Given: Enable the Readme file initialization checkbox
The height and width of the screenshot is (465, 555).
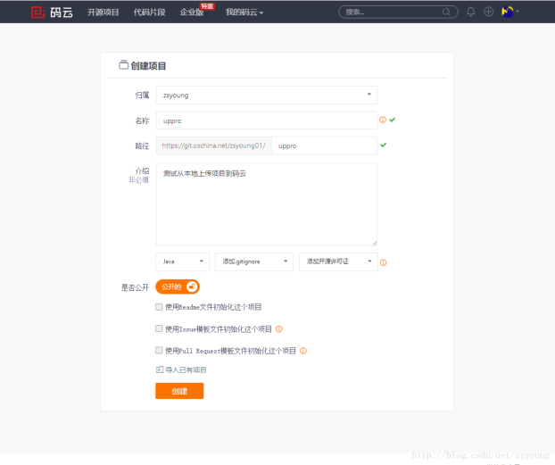Looking at the screenshot, I should point(159,306).
